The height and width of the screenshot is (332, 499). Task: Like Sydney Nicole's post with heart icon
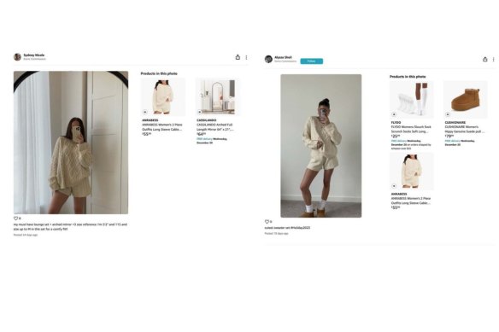[15, 218]
